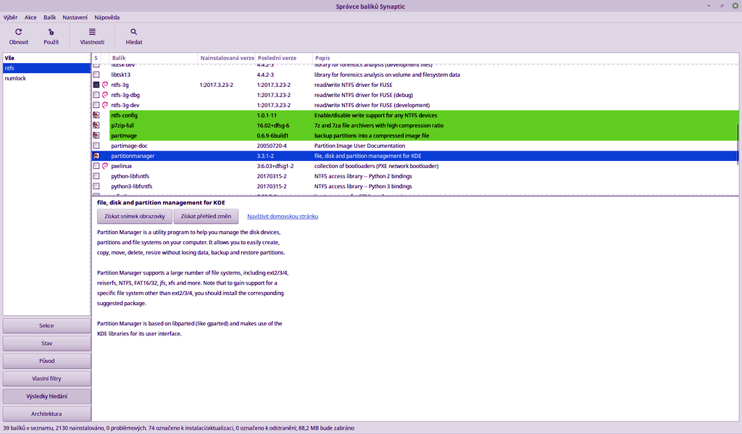742x434 pixels.
Task: Open the Nastavení menu
Action: click(75, 17)
